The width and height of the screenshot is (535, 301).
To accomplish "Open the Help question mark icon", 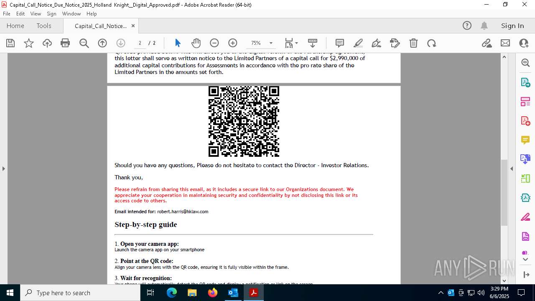I will (x=467, y=26).
